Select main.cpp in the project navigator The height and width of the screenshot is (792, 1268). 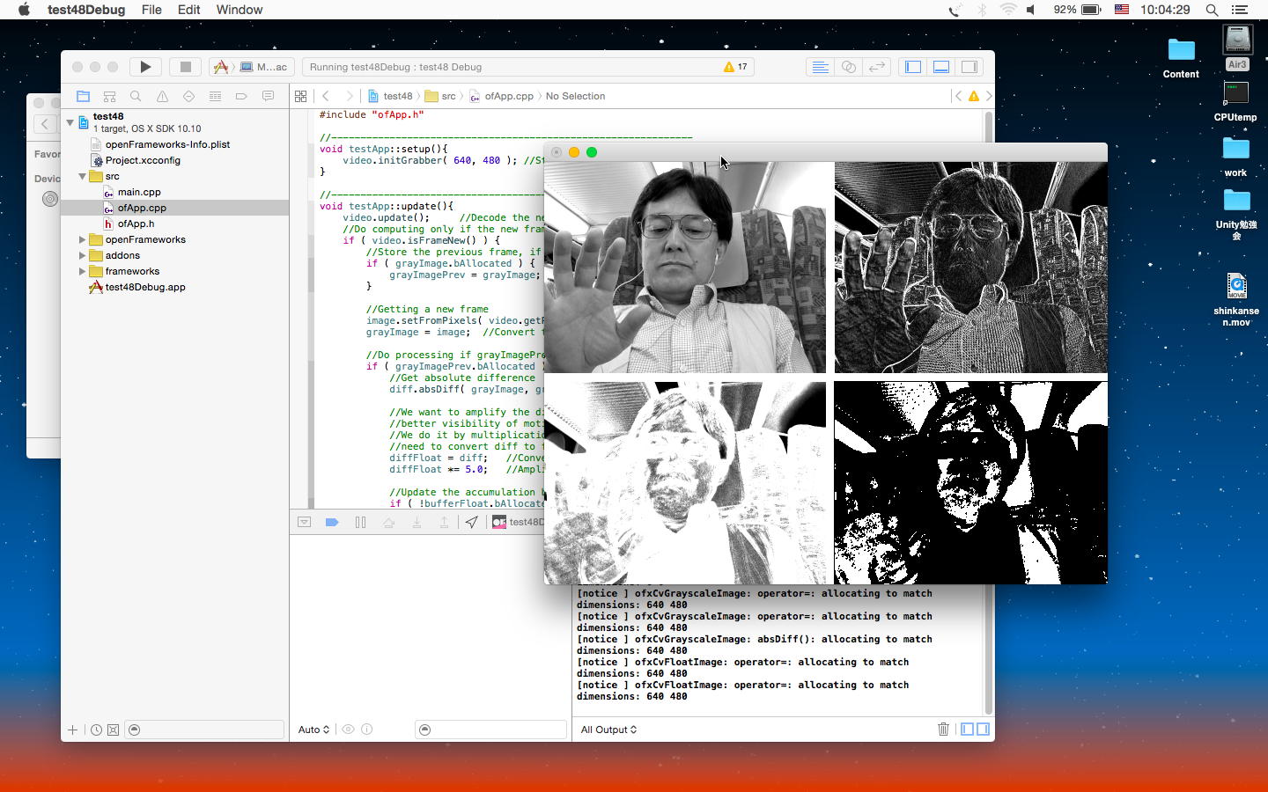coord(139,192)
